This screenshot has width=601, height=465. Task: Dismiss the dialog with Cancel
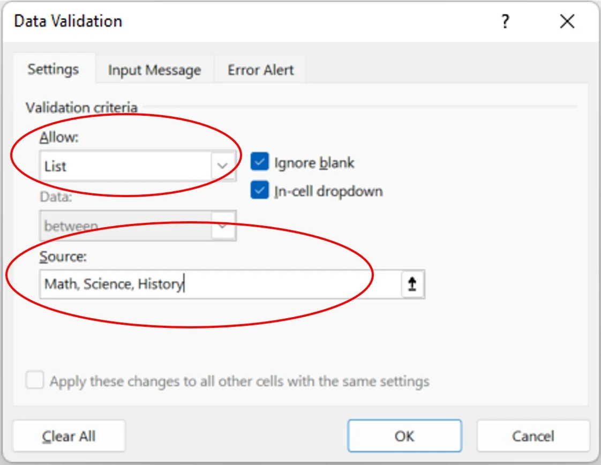[533, 436]
